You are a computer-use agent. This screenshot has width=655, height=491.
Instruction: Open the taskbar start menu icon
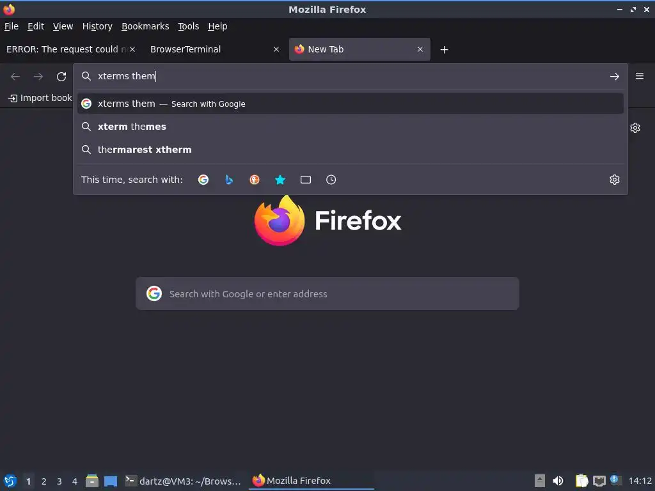pos(10,481)
